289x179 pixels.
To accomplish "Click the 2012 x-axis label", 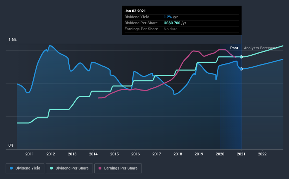I will [x=51, y=154].
